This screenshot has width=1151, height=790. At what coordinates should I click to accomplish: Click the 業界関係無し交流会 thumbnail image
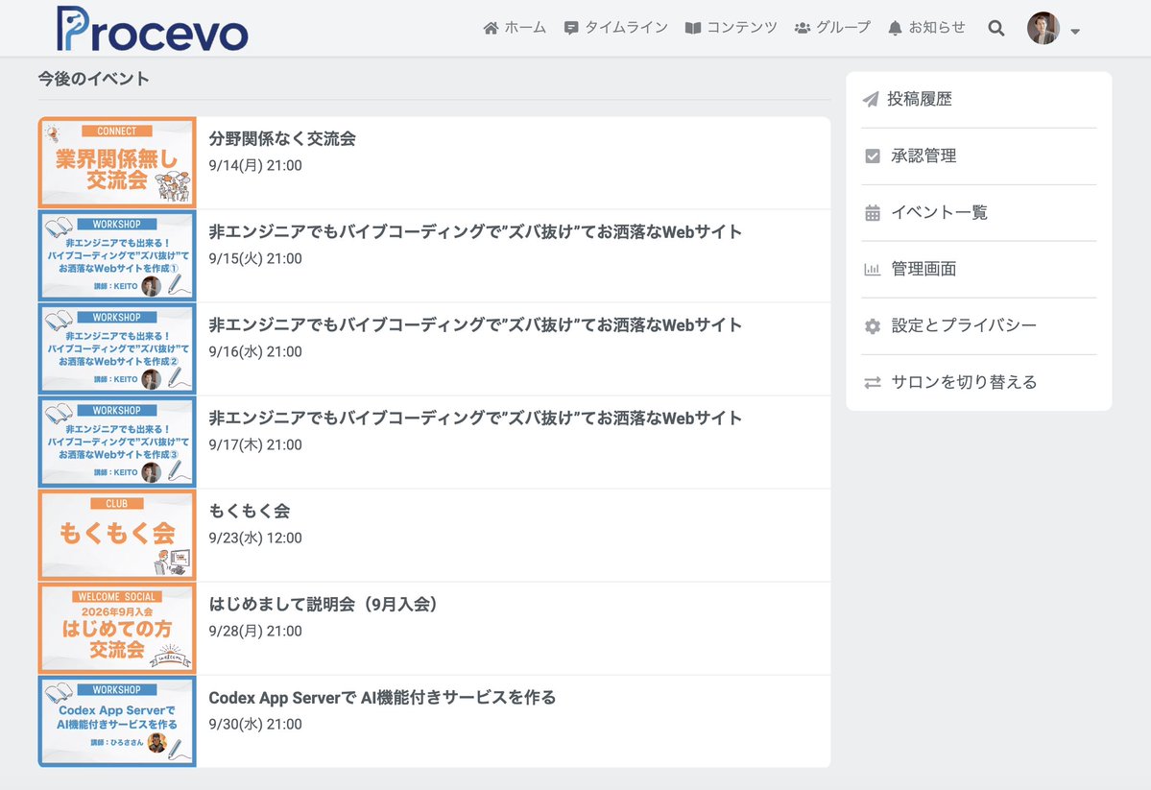point(117,163)
